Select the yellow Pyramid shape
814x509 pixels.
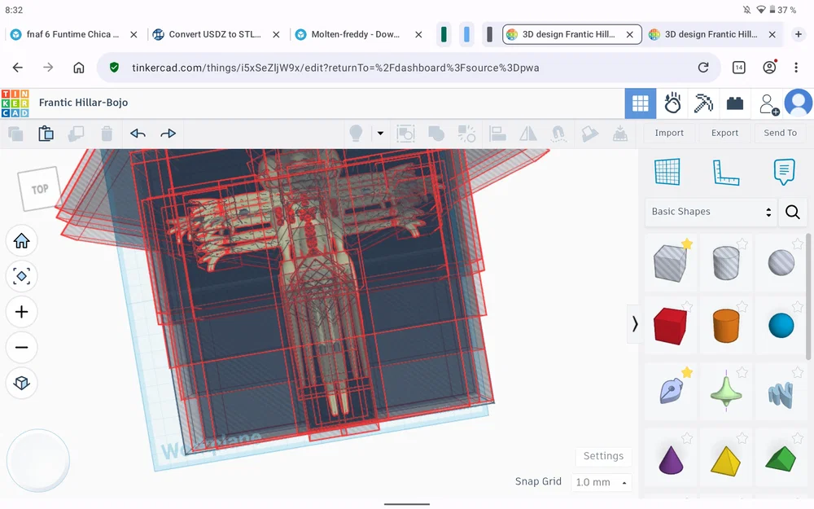(x=726, y=459)
